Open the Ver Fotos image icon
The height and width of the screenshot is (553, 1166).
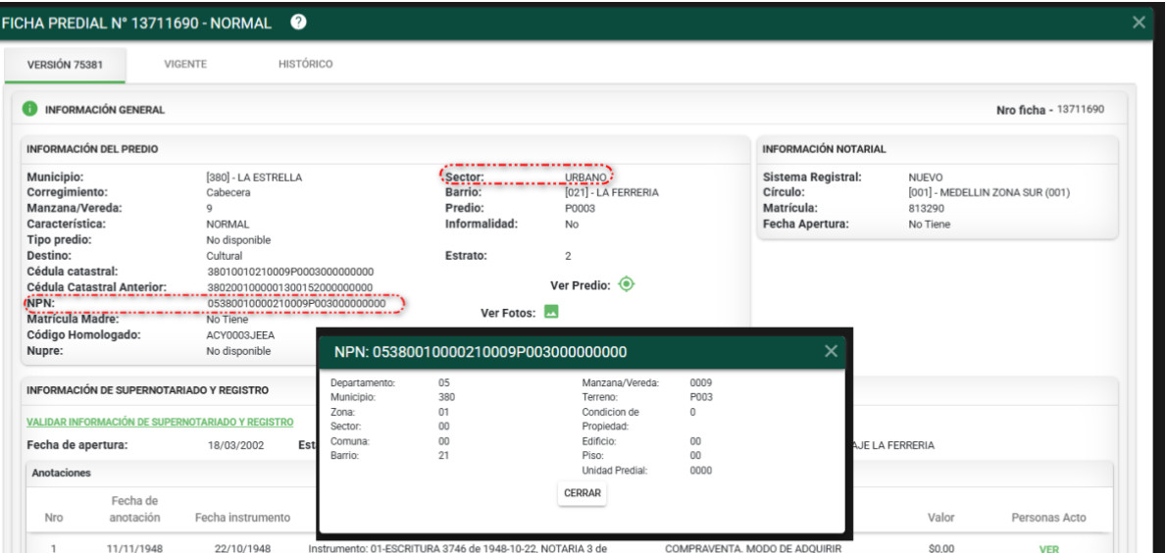coord(551,313)
